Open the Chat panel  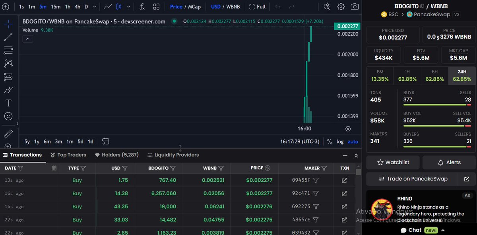(x=422, y=230)
